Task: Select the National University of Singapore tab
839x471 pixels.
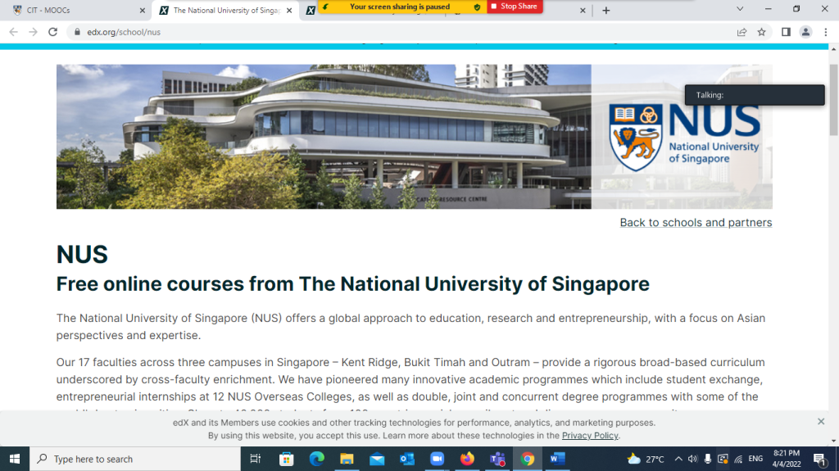Action: click(224, 10)
